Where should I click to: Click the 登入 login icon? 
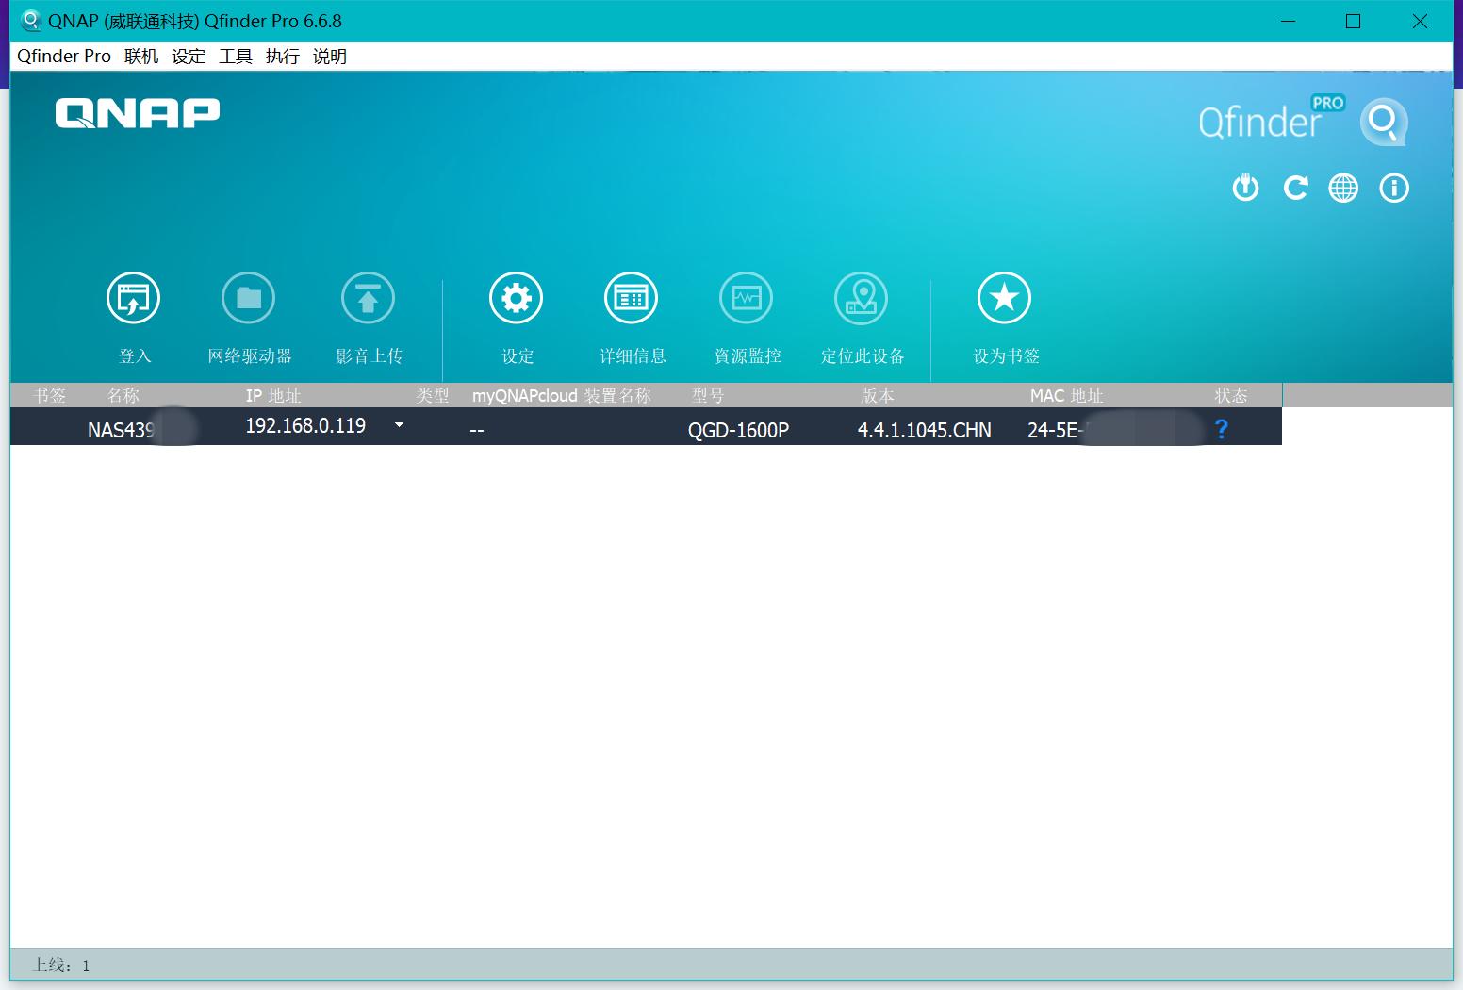click(x=133, y=298)
